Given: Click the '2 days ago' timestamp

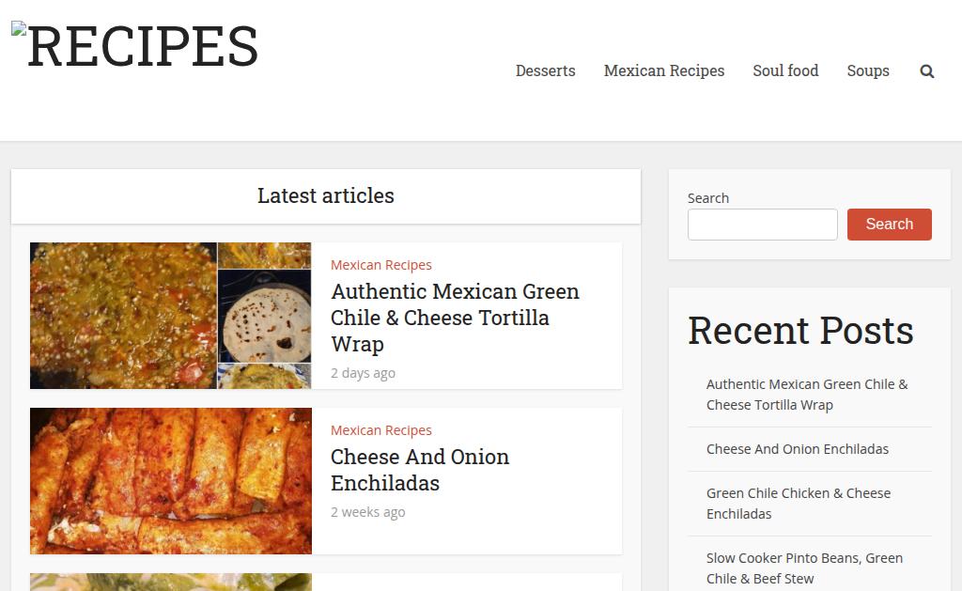Looking at the screenshot, I should (x=364, y=373).
